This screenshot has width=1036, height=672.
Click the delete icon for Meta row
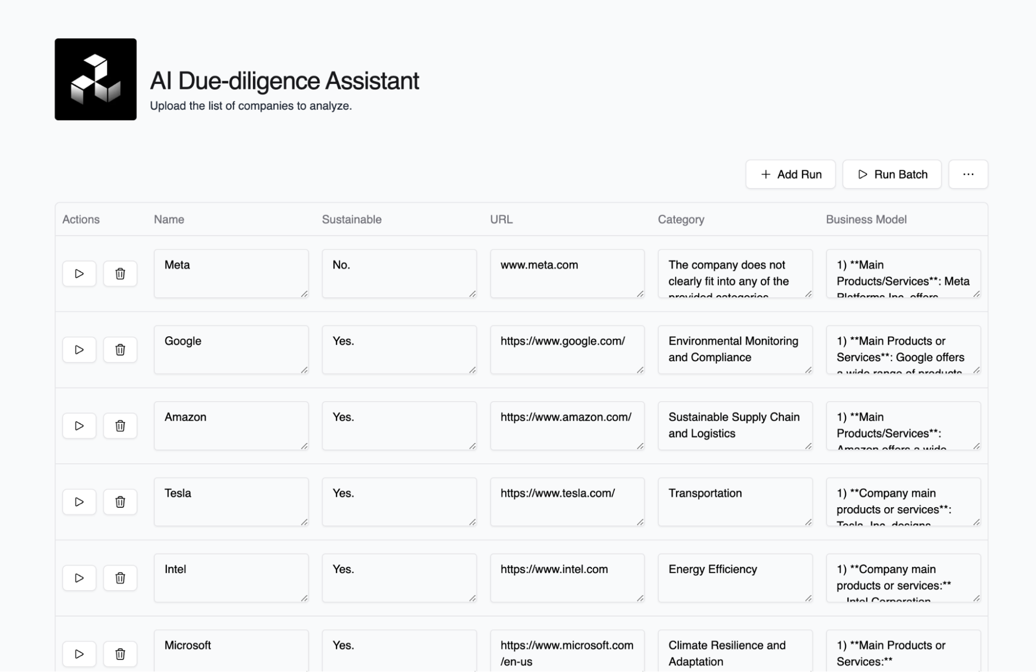tap(119, 274)
